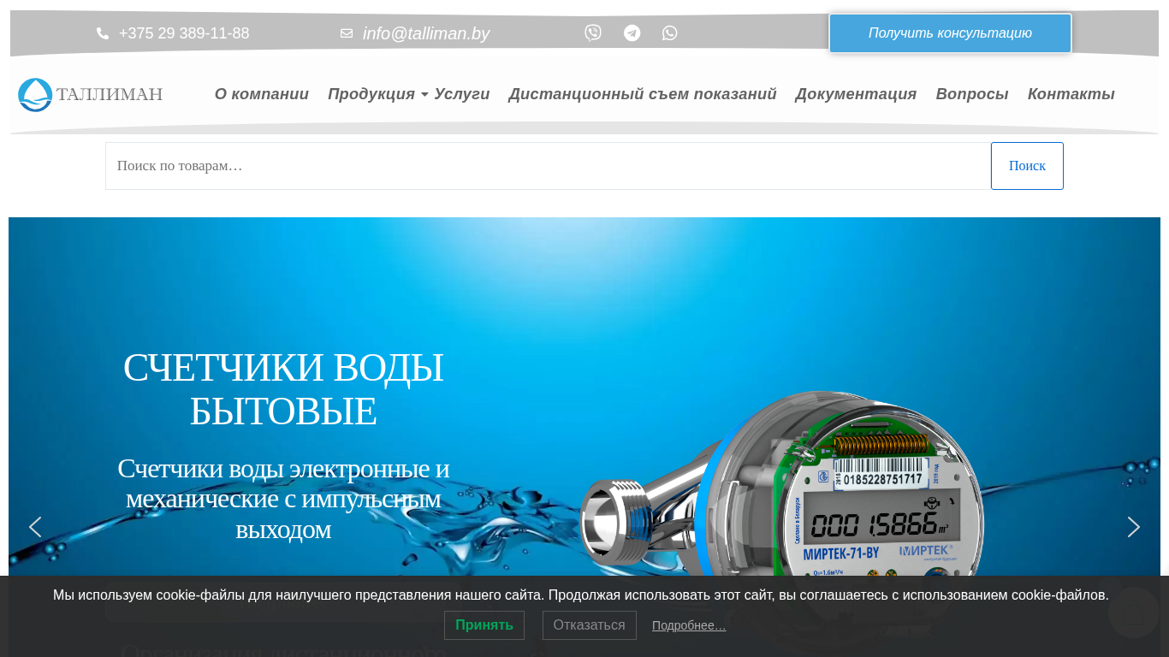Open the Viber messenger icon
Viewport: 1169px width, 657px height.
pos(593,33)
